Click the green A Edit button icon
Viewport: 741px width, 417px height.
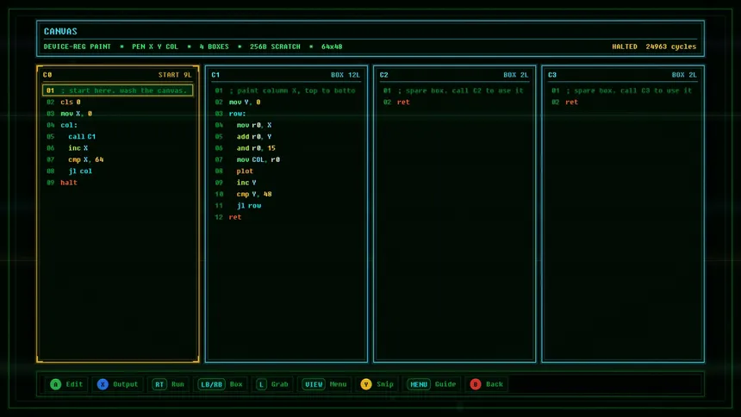coord(55,384)
